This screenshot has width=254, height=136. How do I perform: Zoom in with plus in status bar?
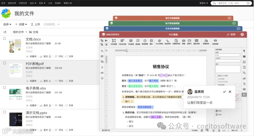(x=241, y=130)
